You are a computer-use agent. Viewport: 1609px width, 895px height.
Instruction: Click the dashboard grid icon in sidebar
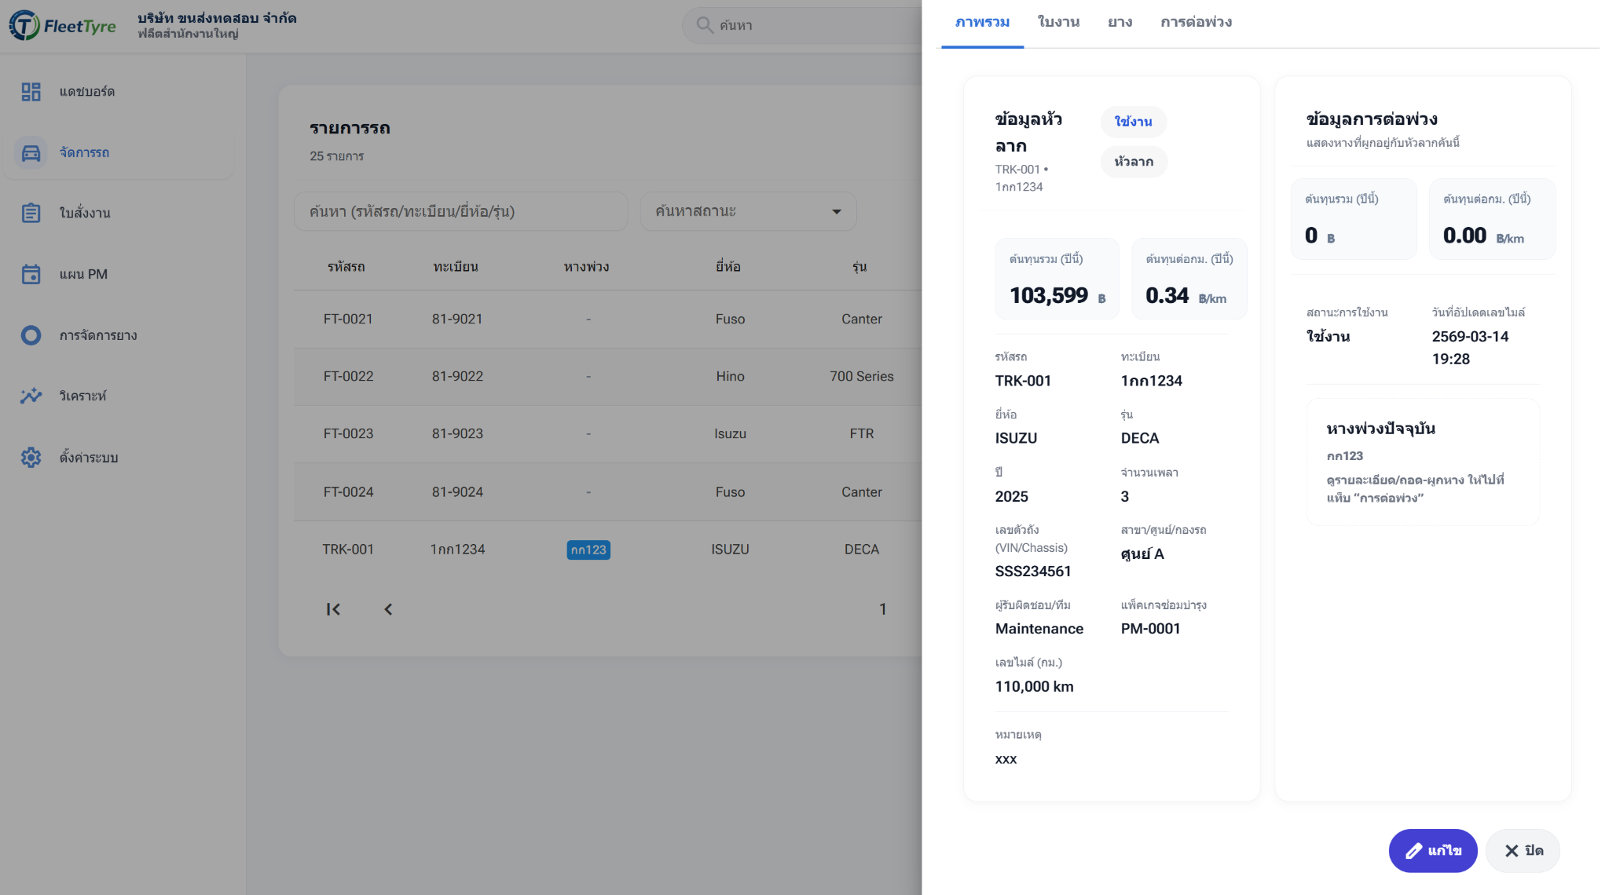(x=31, y=92)
